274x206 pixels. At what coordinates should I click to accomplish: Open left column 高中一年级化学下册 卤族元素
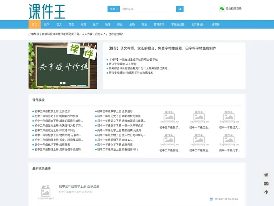point(52,145)
